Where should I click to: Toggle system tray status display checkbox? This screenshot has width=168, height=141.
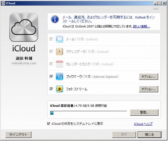[49, 124]
